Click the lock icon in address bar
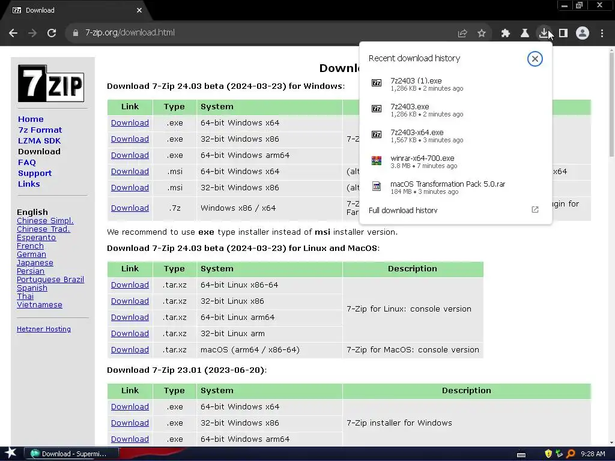 (76, 33)
